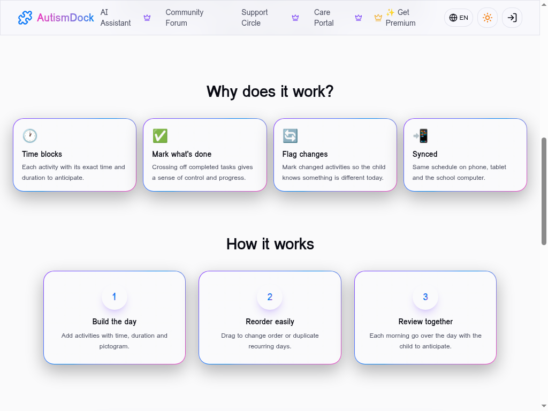Image resolution: width=548 pixels, height=411 pixels.
Task: Click text 'Each morning go over the day with the'
Action: 425,336
